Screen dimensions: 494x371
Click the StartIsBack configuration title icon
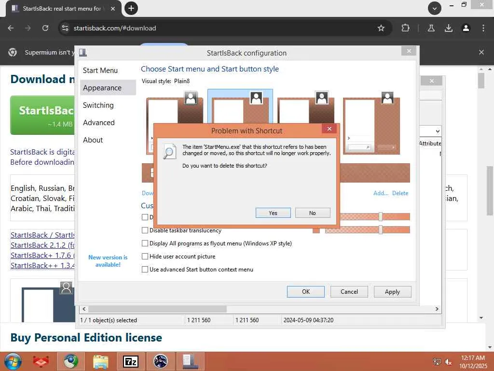click(x=83, y=52)
